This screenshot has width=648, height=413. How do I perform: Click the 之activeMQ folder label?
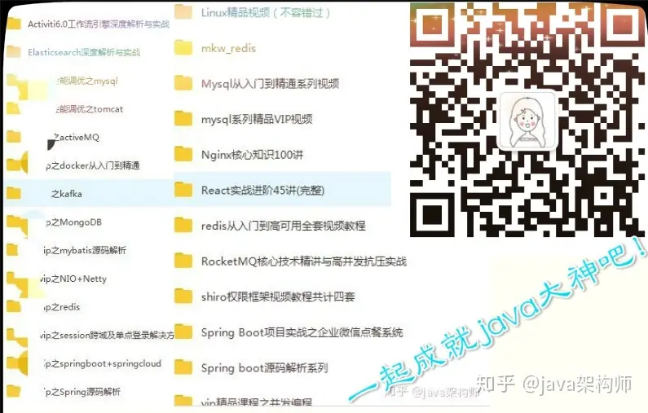click(77, 138)
